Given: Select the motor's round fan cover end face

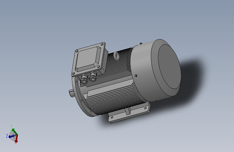Looking at the screenshot, I should coord(169,67).
